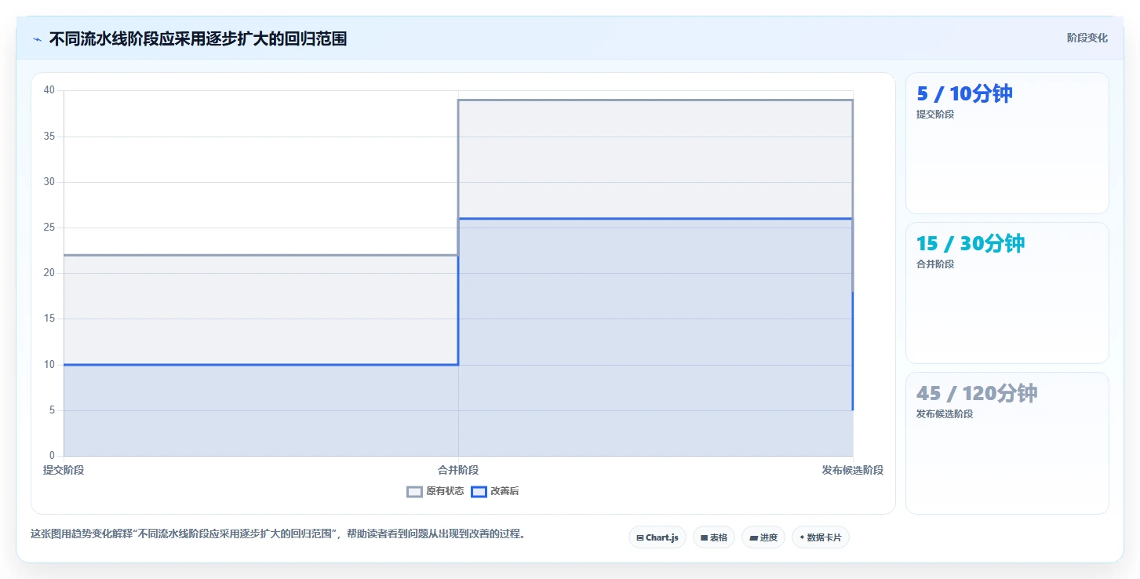
Task: Click the y-axis value 40
Action: click(x=49, y=90)
